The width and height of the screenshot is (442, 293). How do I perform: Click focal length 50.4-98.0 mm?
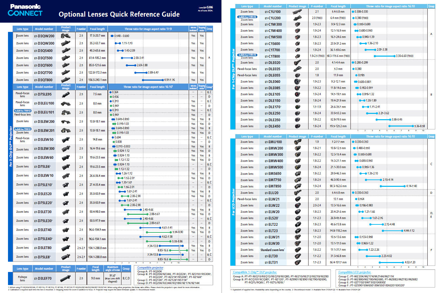[x=97, y=211]
